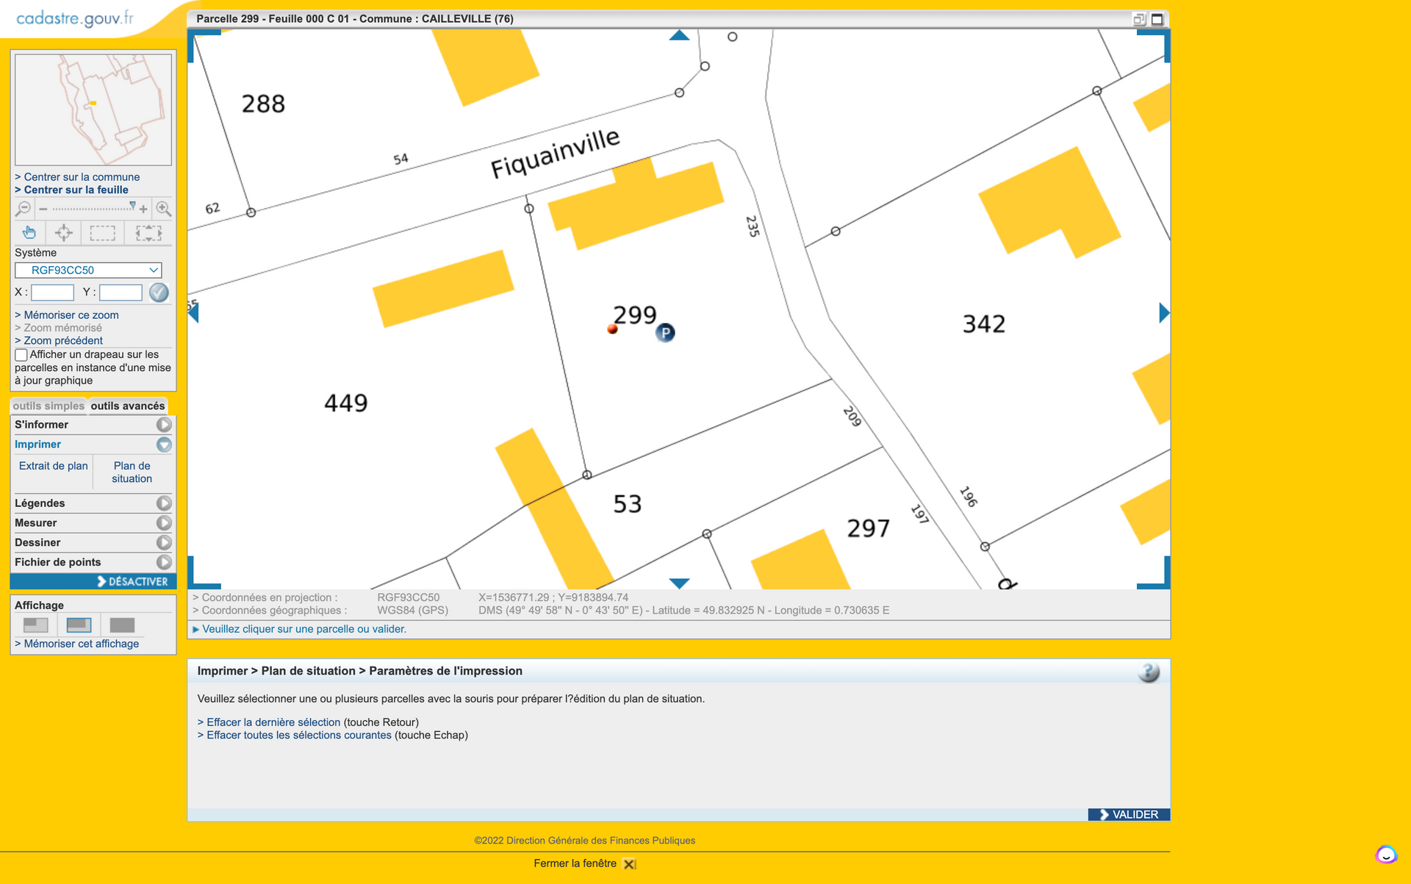Pan map north with top arrow
Image resolution: width=1411 pixels, height=884 pixels.
click(x=679, y=35)
